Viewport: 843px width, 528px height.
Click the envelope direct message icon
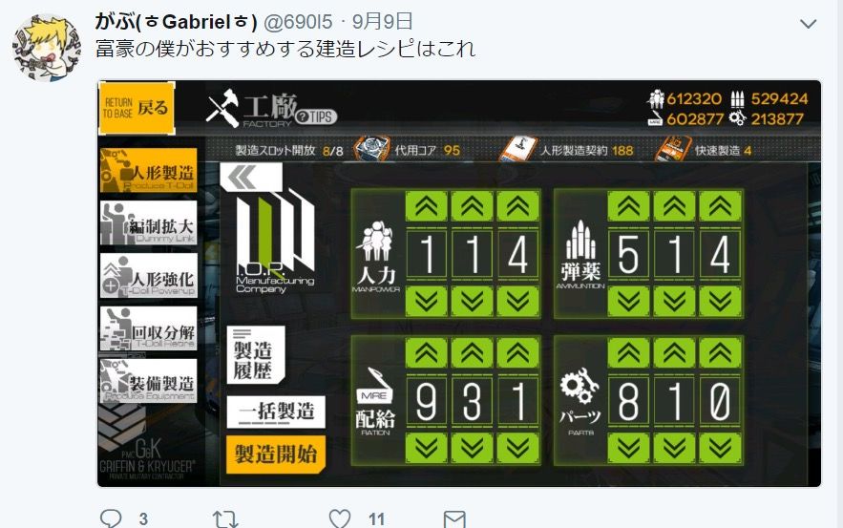(x=454, y=518)
